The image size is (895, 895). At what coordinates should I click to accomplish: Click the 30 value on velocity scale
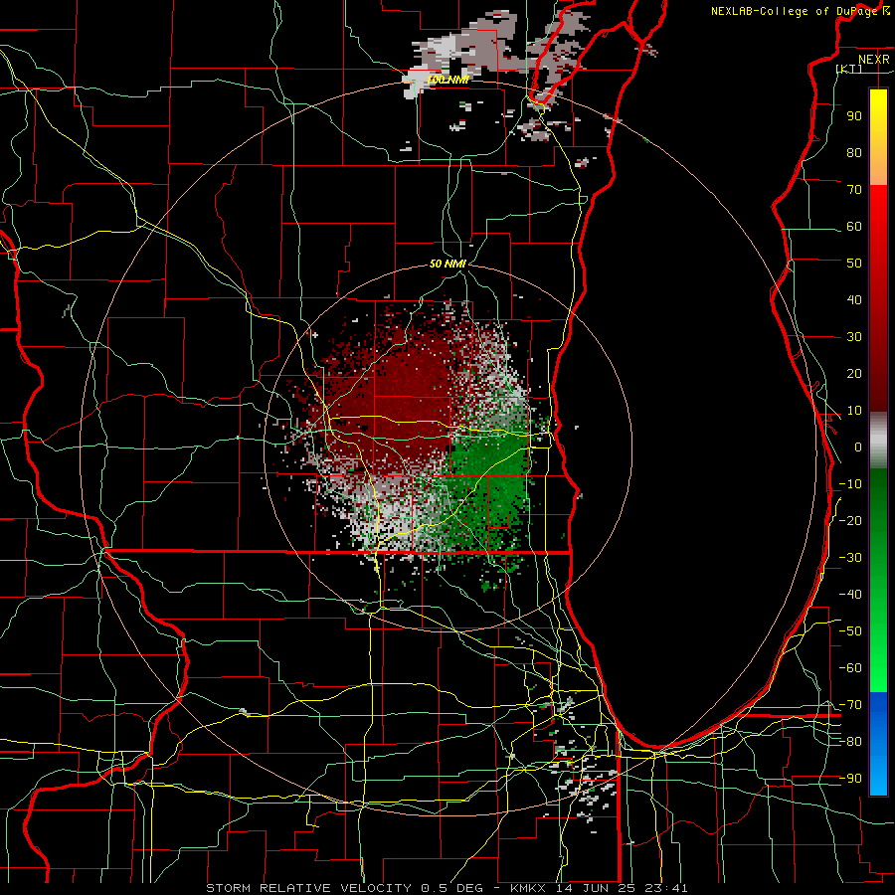(854, 337)
